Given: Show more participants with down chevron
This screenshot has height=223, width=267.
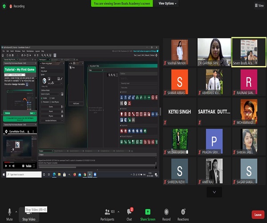Looking at the screenshot, I should [214, 192].
